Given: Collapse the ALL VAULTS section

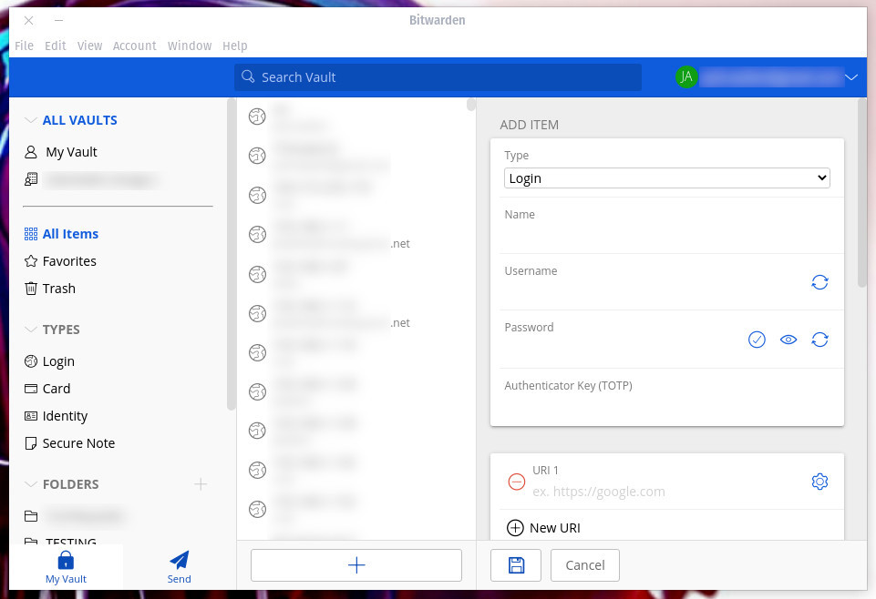Looking at the screenshot, I should (31, 120).
